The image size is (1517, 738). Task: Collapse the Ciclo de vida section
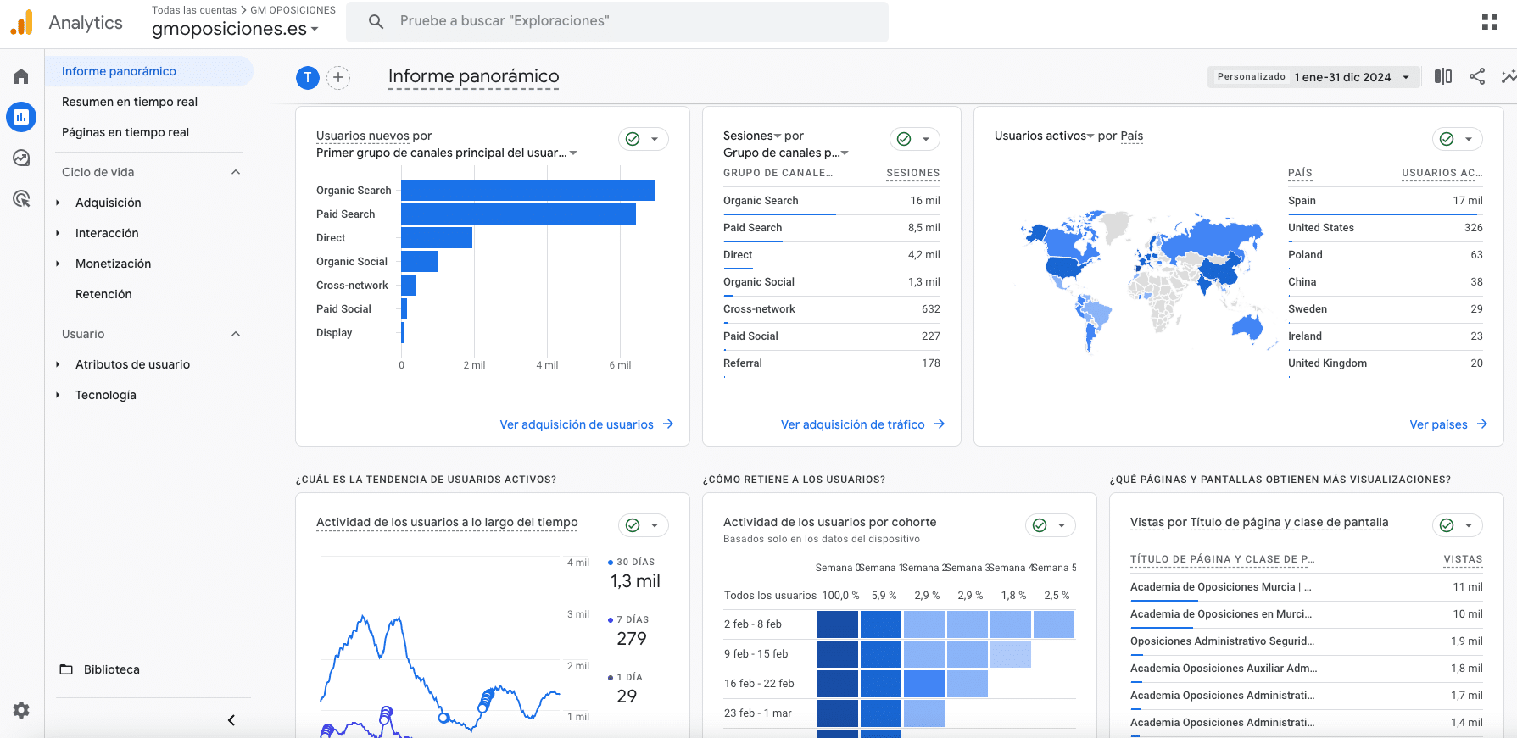(x=236, y=172)
